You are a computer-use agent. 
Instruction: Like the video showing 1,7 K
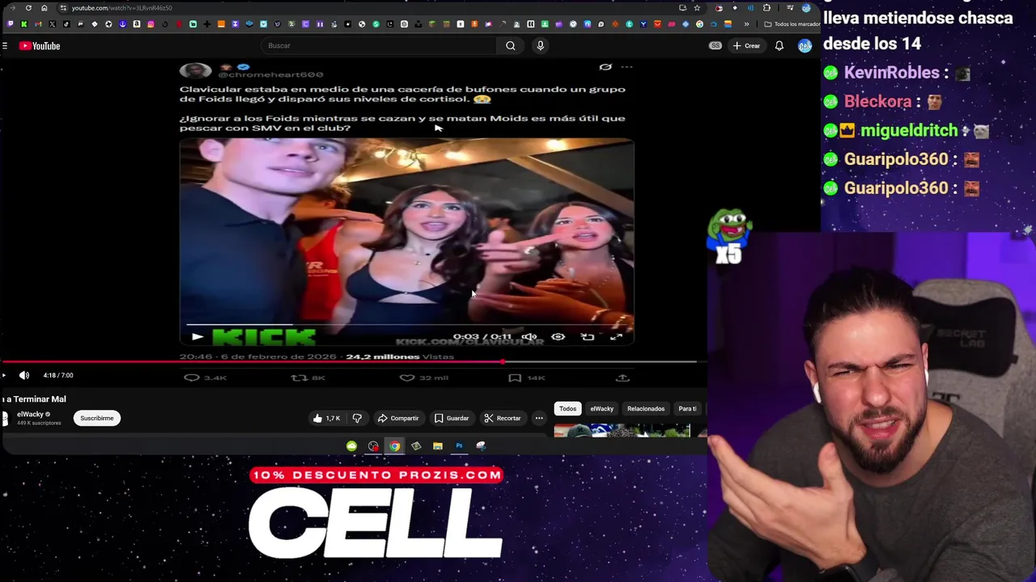pyautogui.click(x=327, y=418)
